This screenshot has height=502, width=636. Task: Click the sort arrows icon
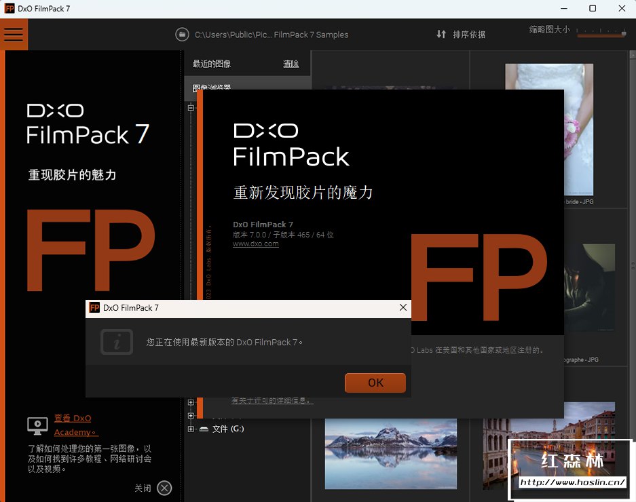(441, 34)
